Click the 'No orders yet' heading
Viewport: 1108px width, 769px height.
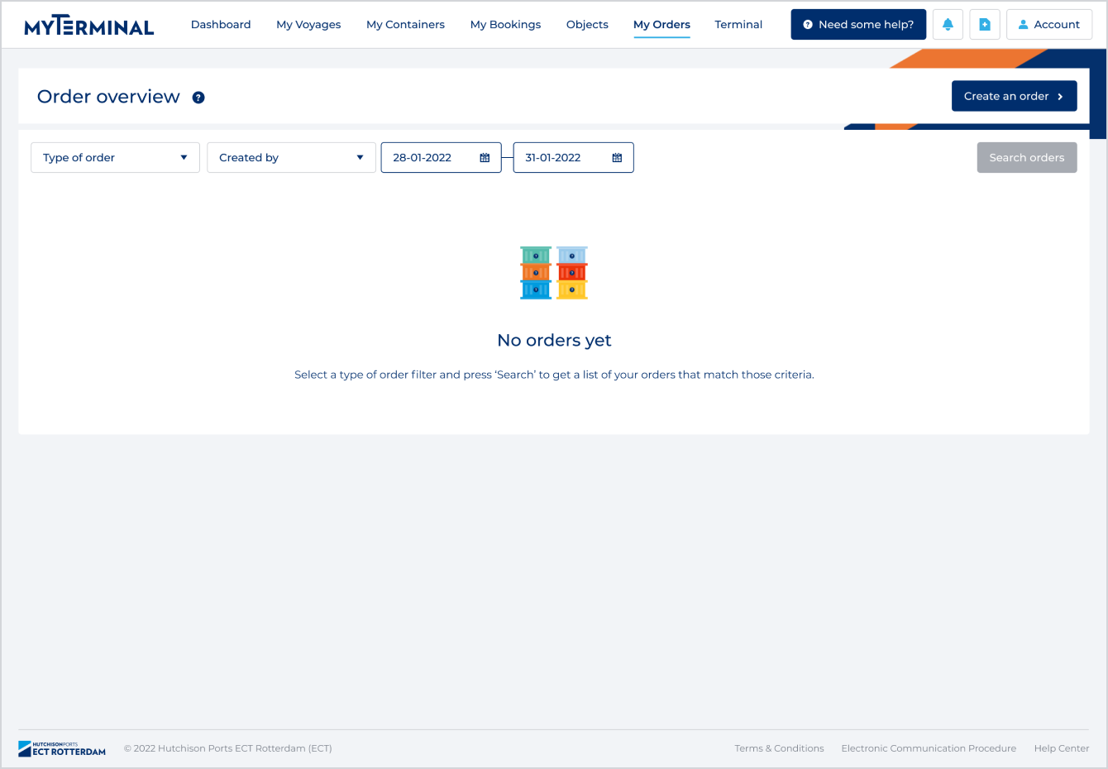pyautogui.click(x=554, y=341)
